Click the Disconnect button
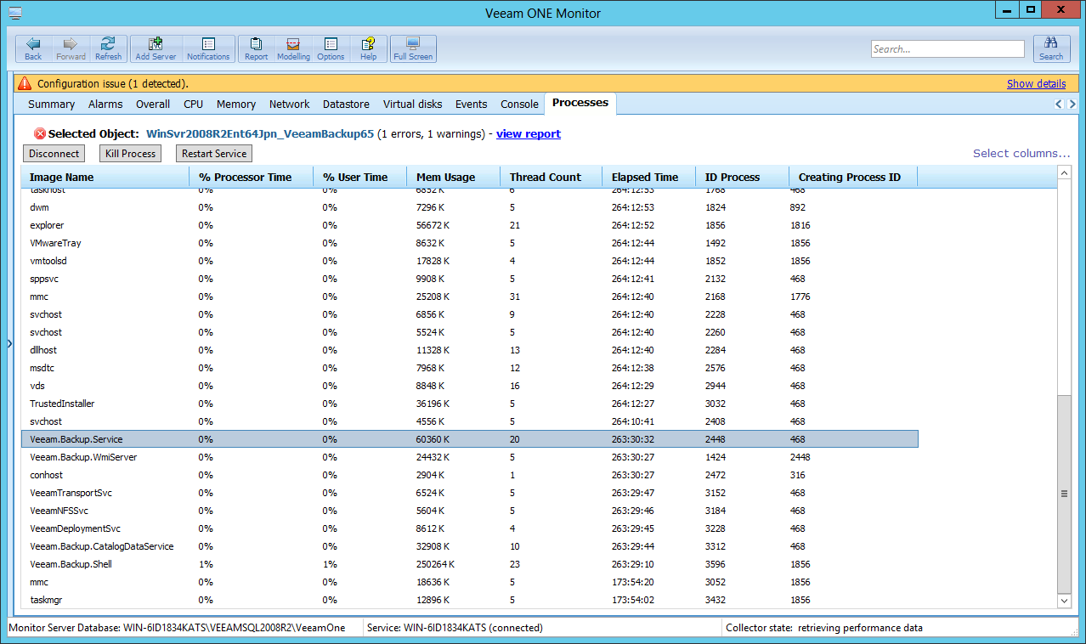 coord(54,153)
